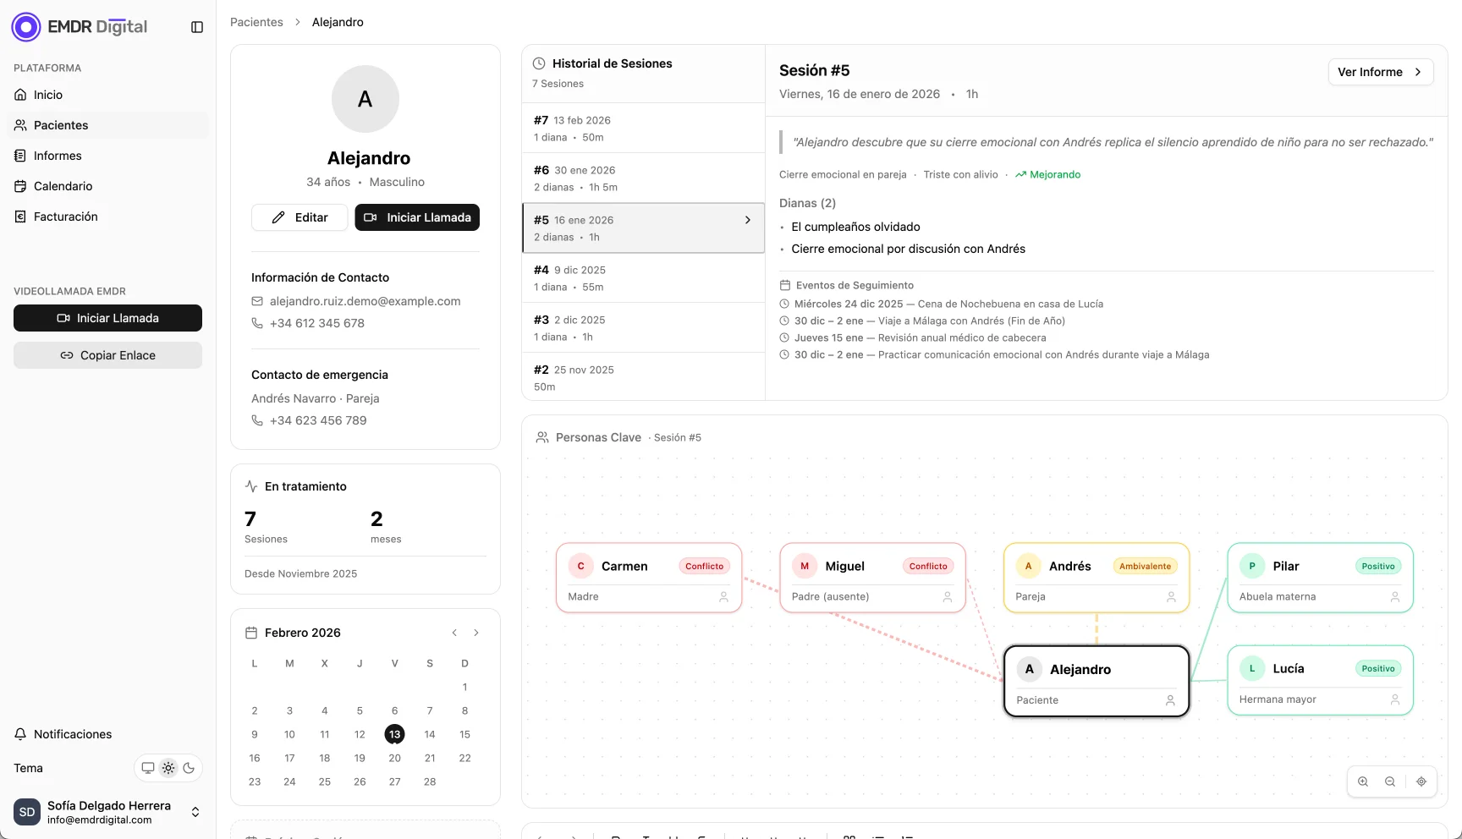Viewport: 1462px width, 839px height.
Task: Click the fit view icon on map
Action: click(x=1421, y=781)
